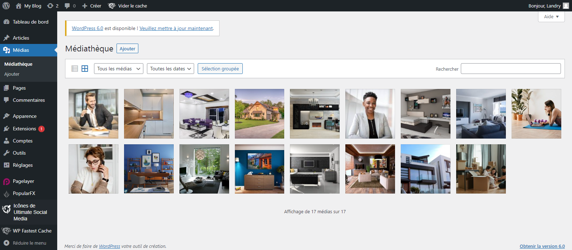Click the Ultimate Social Media icon

coord(6,209)
